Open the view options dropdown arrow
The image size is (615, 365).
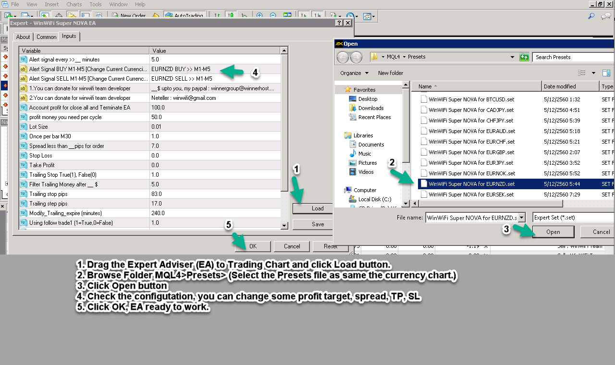(x=593, y=73)
